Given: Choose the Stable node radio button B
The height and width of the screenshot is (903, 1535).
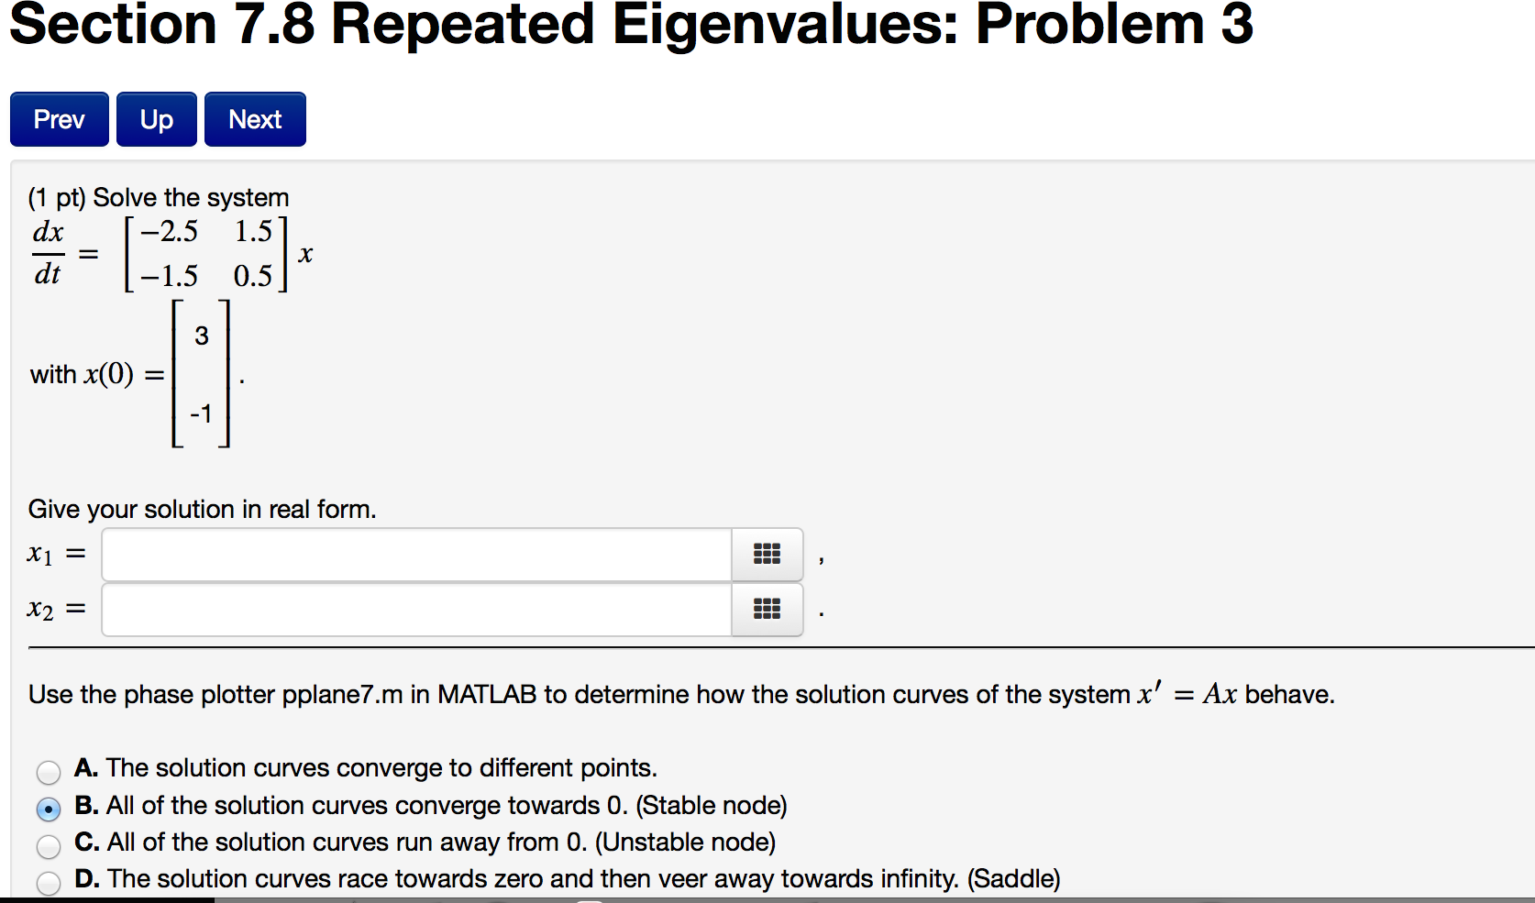Looking at the screenshot, I should click(x=49, y=809).
